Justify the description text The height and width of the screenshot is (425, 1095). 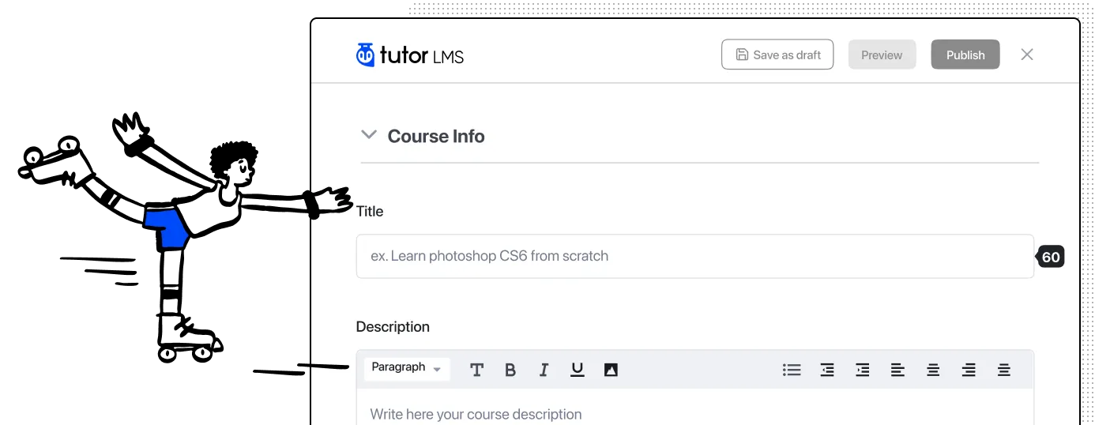1004,370
